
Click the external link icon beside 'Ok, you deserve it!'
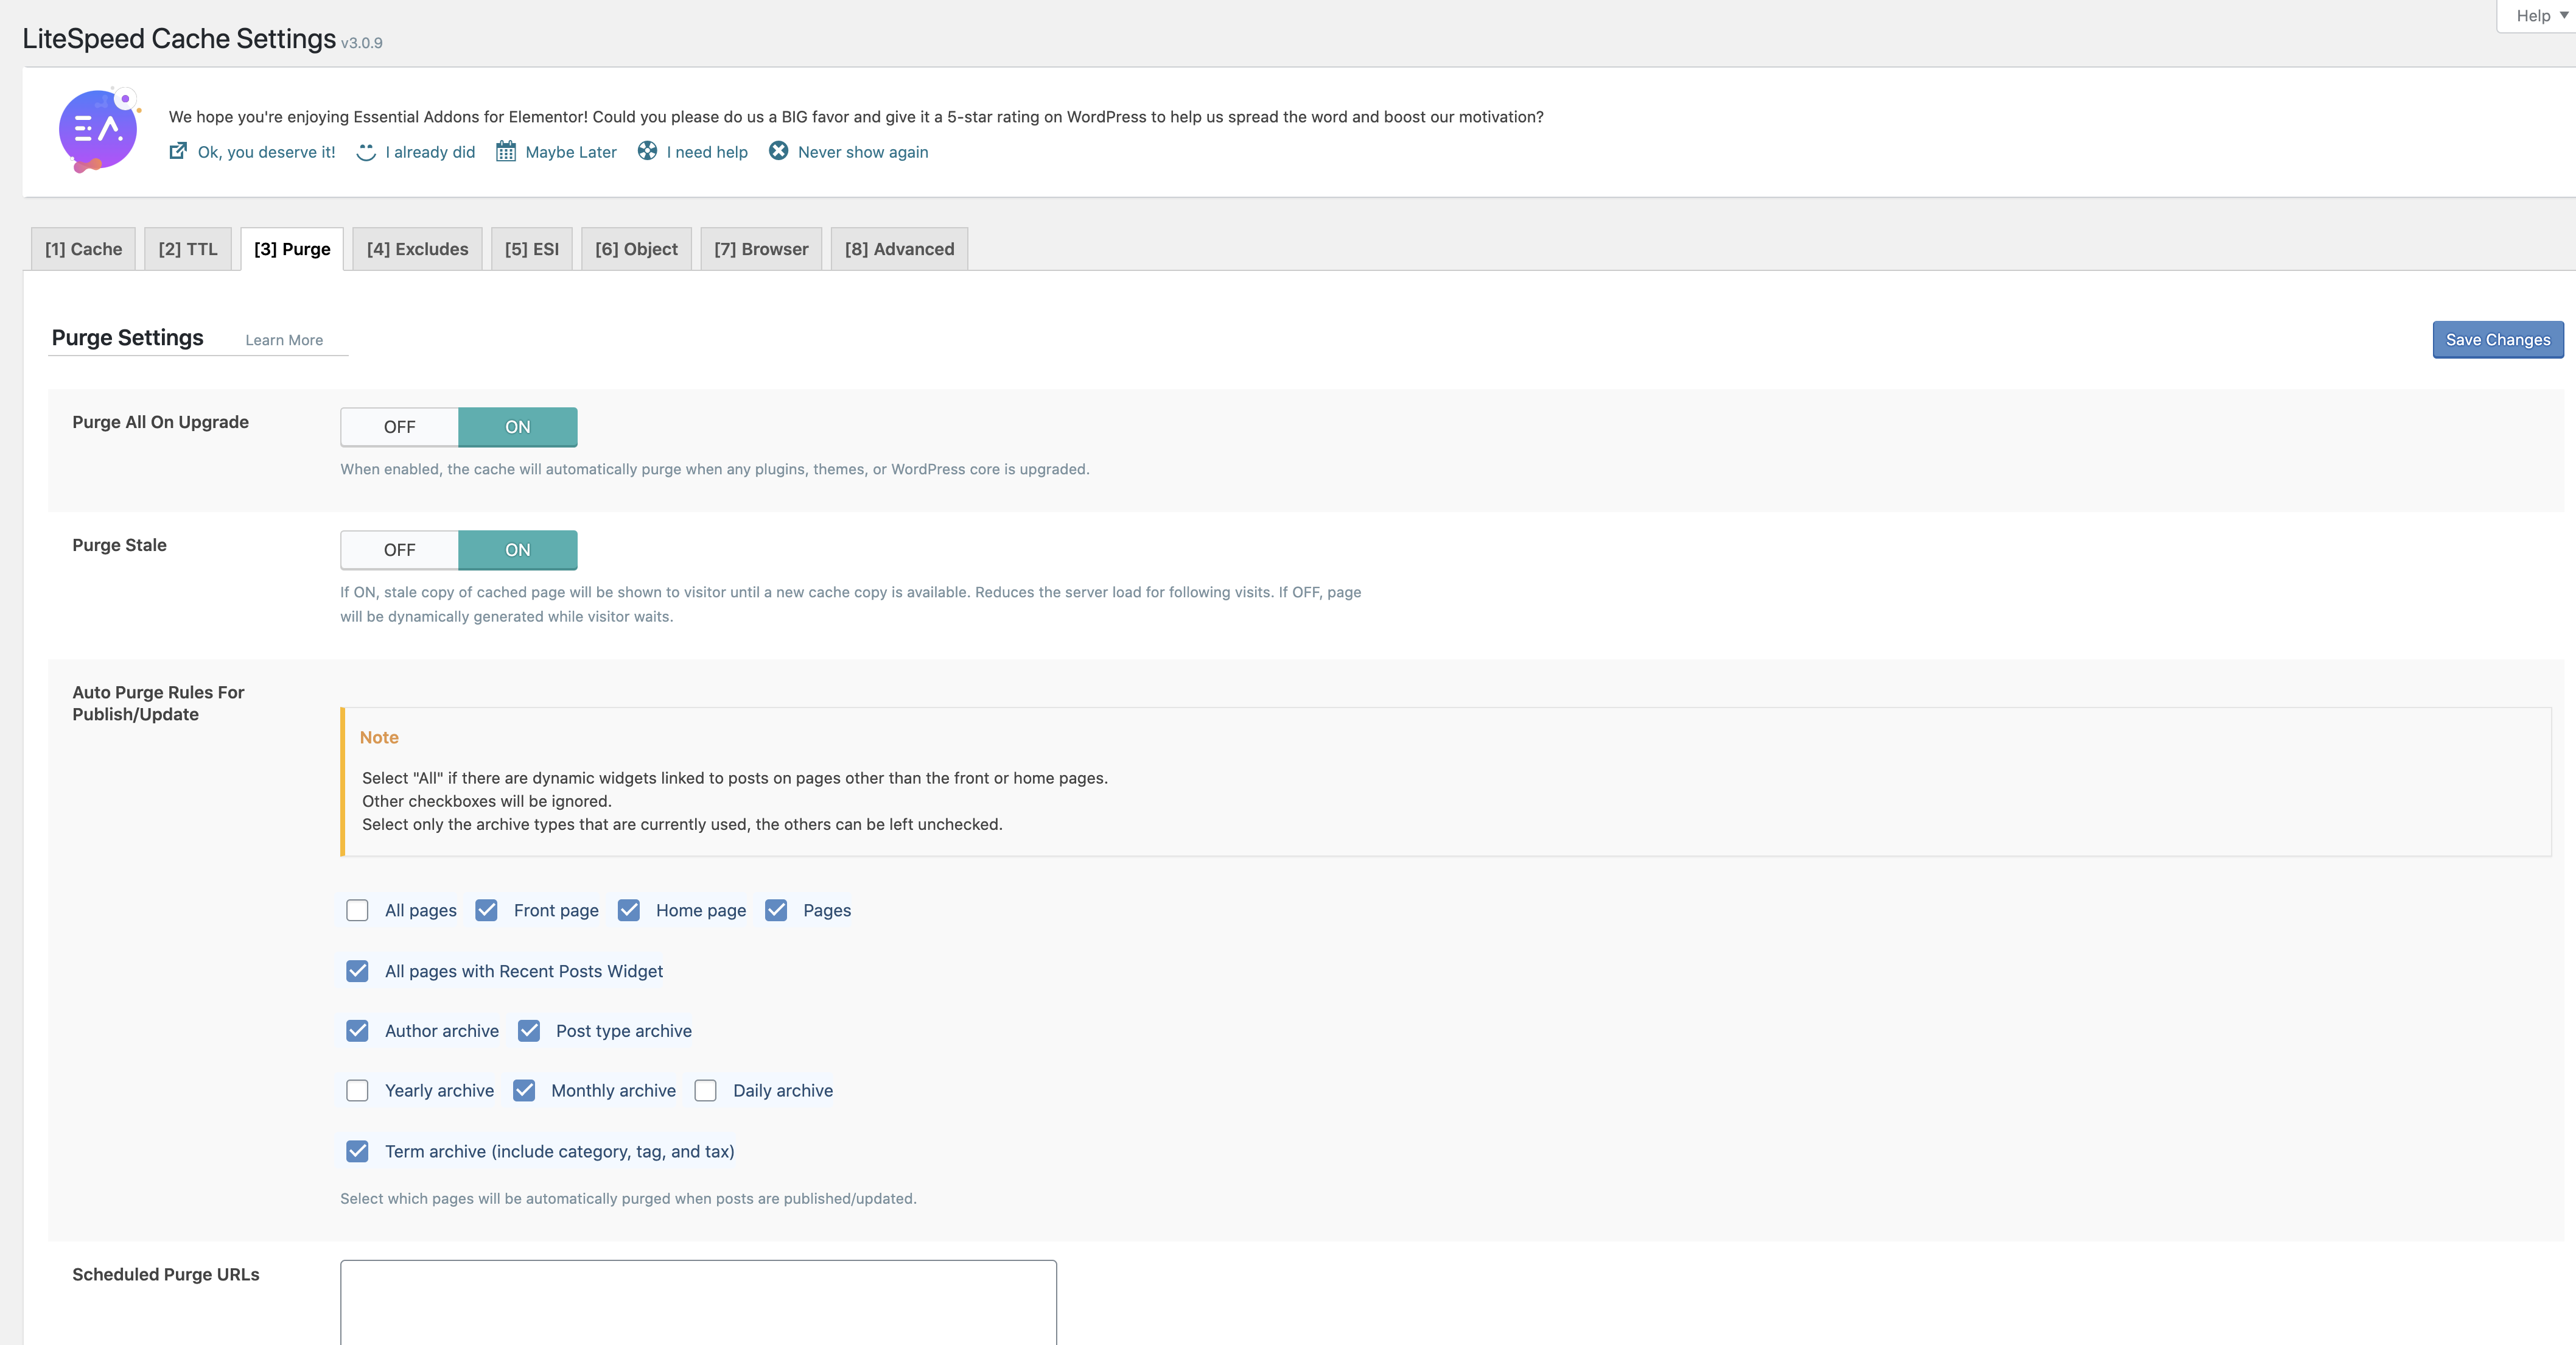click(x=178, y=151)
